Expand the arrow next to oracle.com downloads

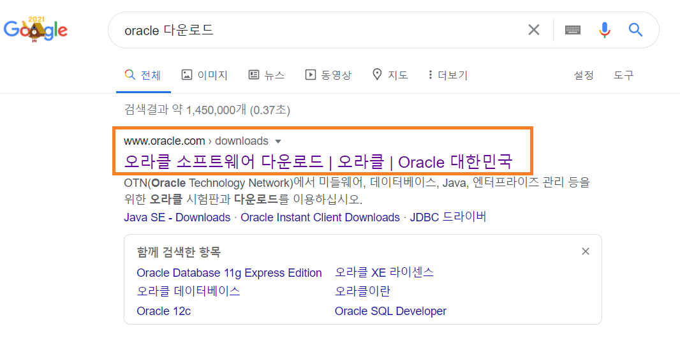click(278, 142)
